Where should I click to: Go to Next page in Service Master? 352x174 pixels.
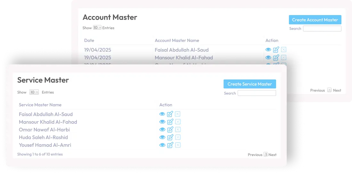pos(273,155)
